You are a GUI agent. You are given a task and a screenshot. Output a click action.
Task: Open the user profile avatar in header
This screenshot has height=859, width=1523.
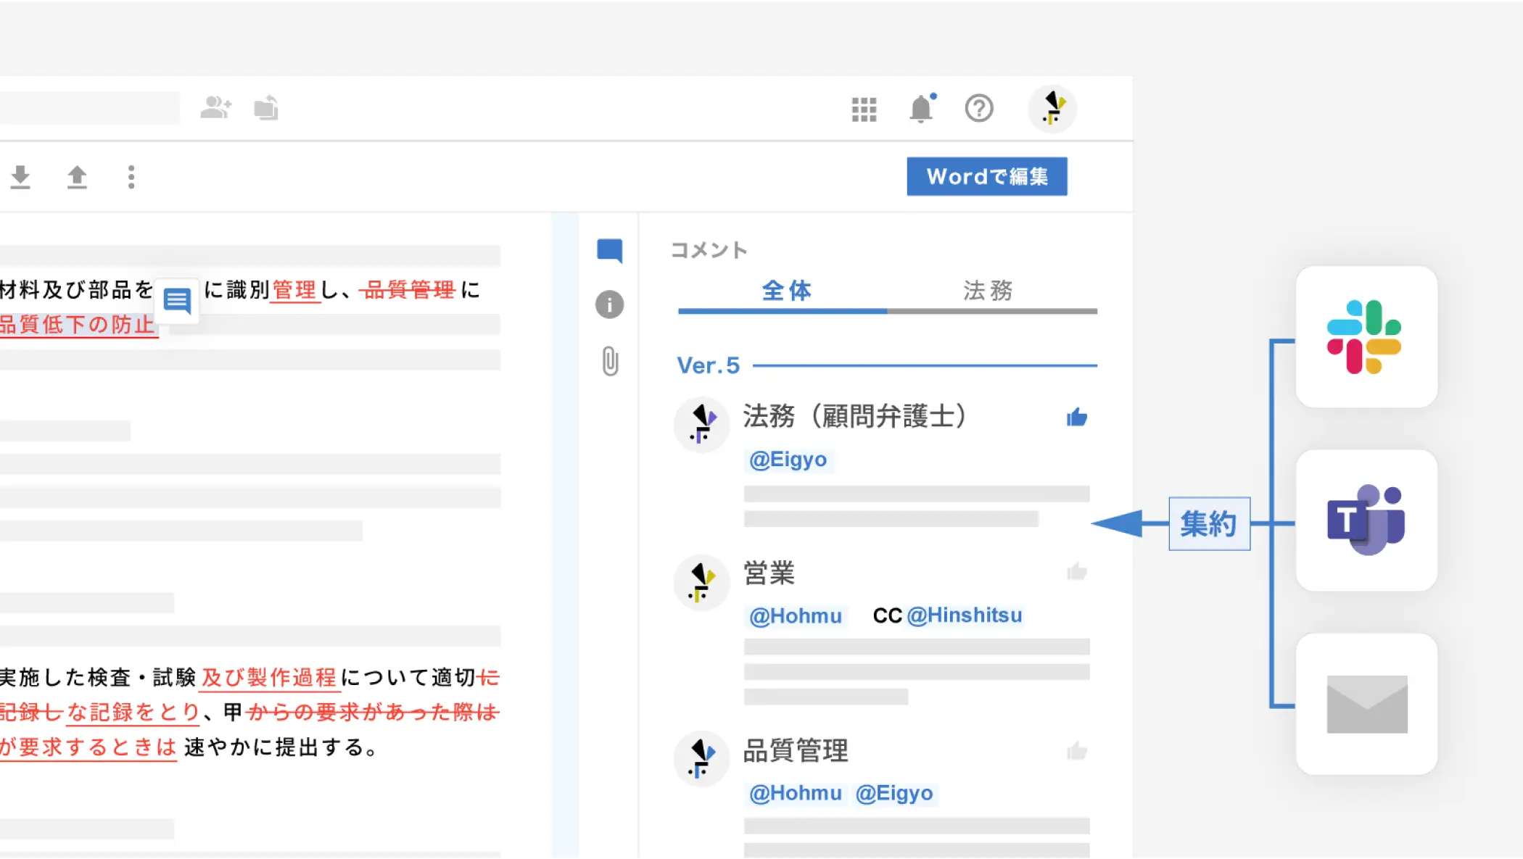coord(1052,109)
